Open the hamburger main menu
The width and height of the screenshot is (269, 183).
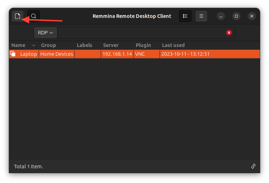coord(201,16)
